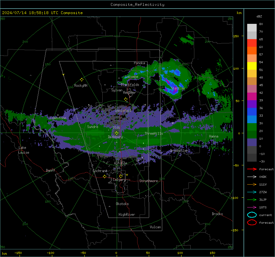275x257 pixels.
Task: Click the RedDeer city label
Action: click(x=130, y=93)
